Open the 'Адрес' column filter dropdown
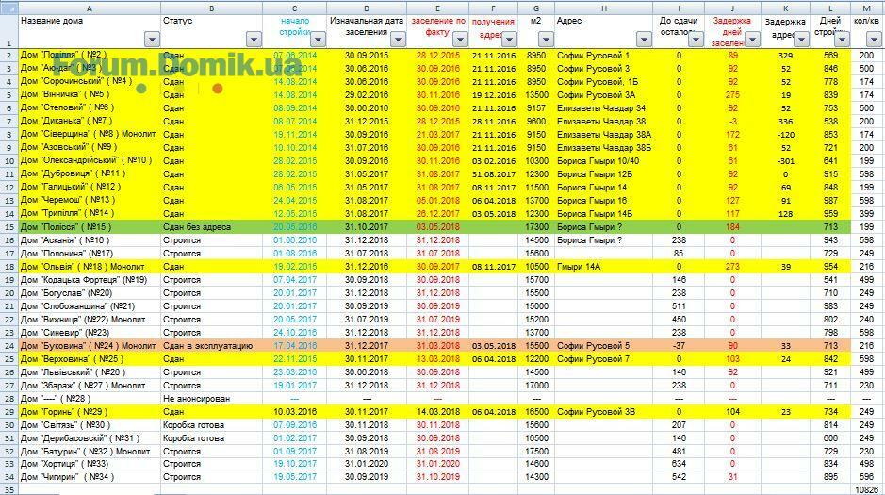885x495 pixels. [x=644, y=40]
